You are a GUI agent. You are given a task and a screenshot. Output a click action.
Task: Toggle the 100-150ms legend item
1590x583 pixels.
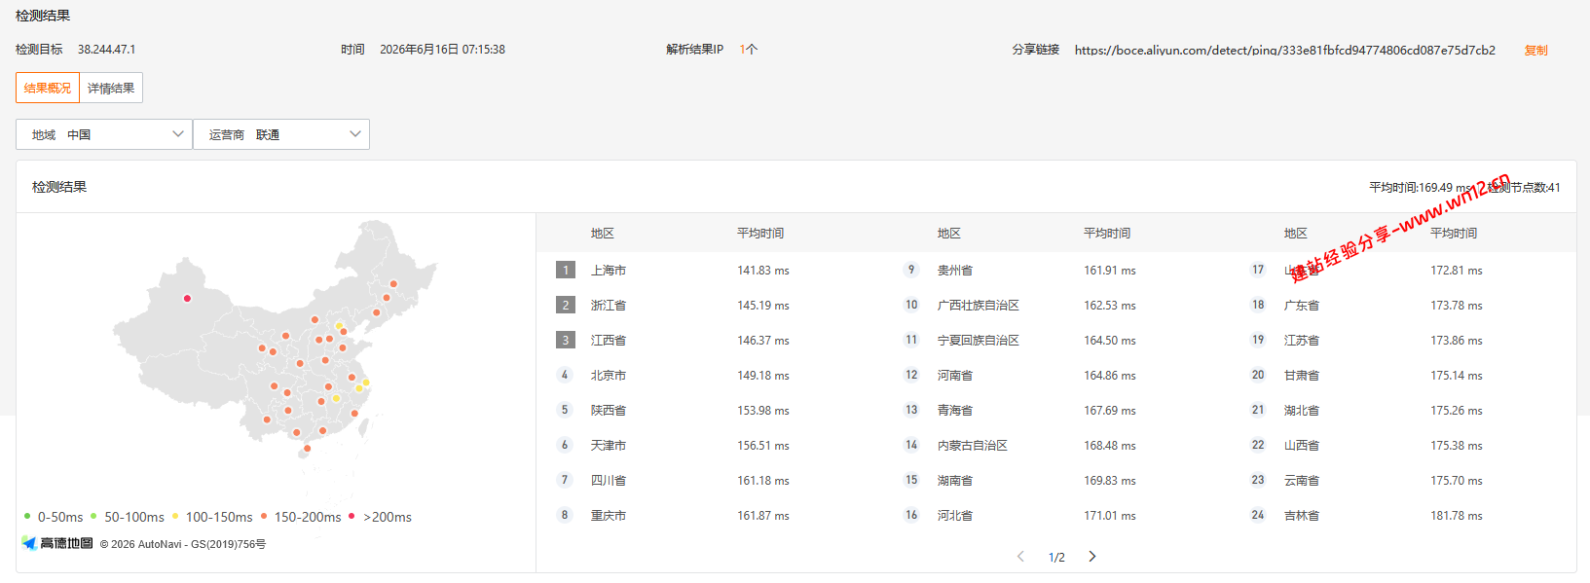212,517
